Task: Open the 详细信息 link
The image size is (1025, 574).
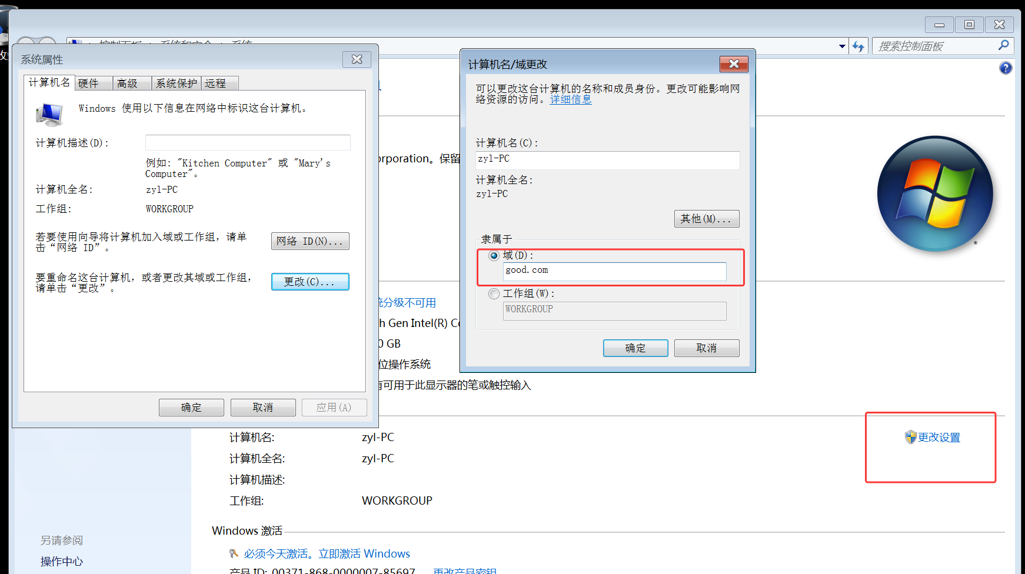Action: (571, 99)
